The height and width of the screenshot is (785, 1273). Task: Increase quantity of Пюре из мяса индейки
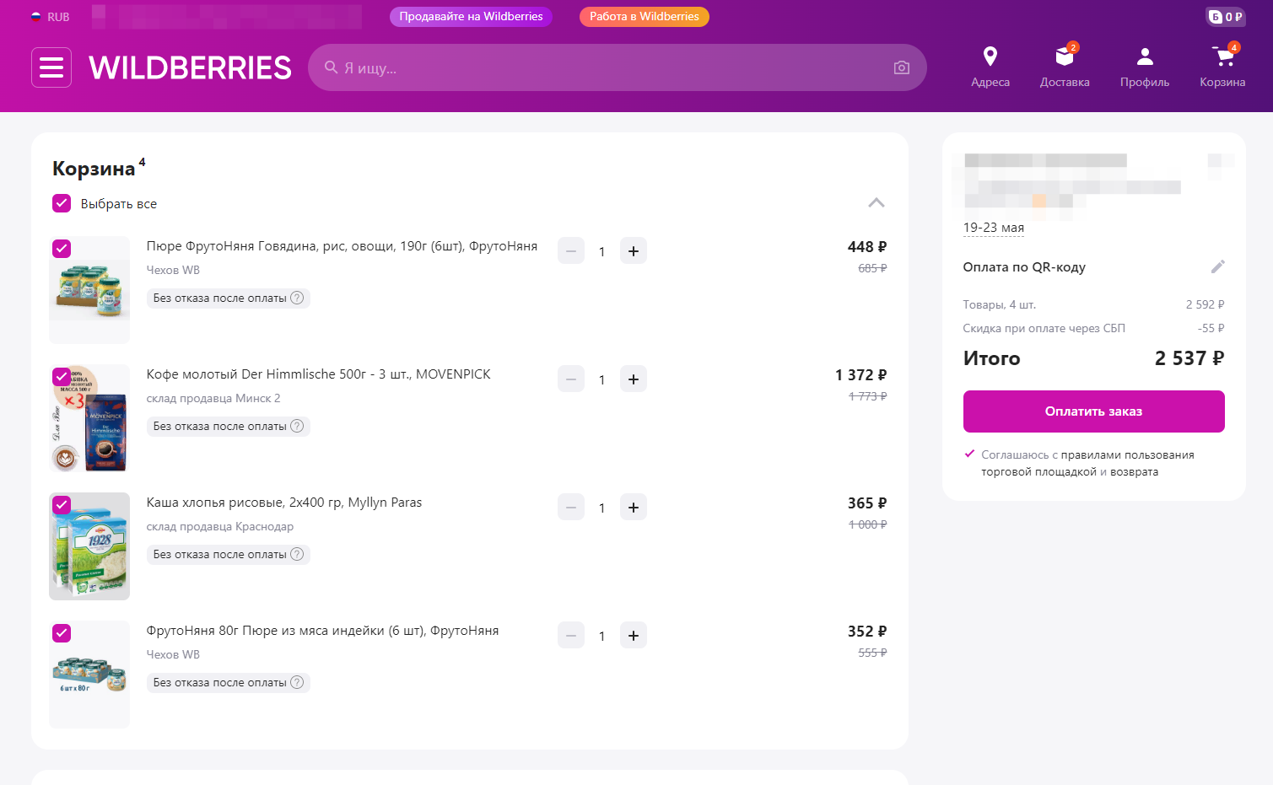[634, 636]
